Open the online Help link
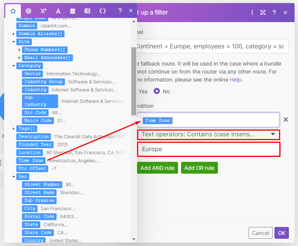The width and height of the screenshot is (298, 246). 235,80
